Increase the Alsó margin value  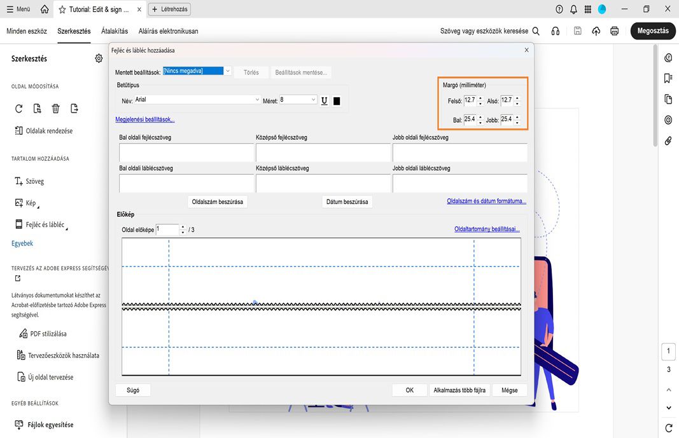(517, 98)
